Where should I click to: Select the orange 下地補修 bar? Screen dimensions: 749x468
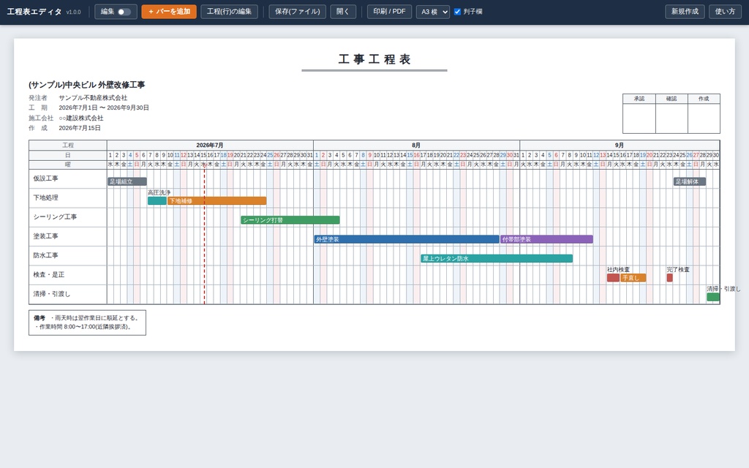click(217, 201)
